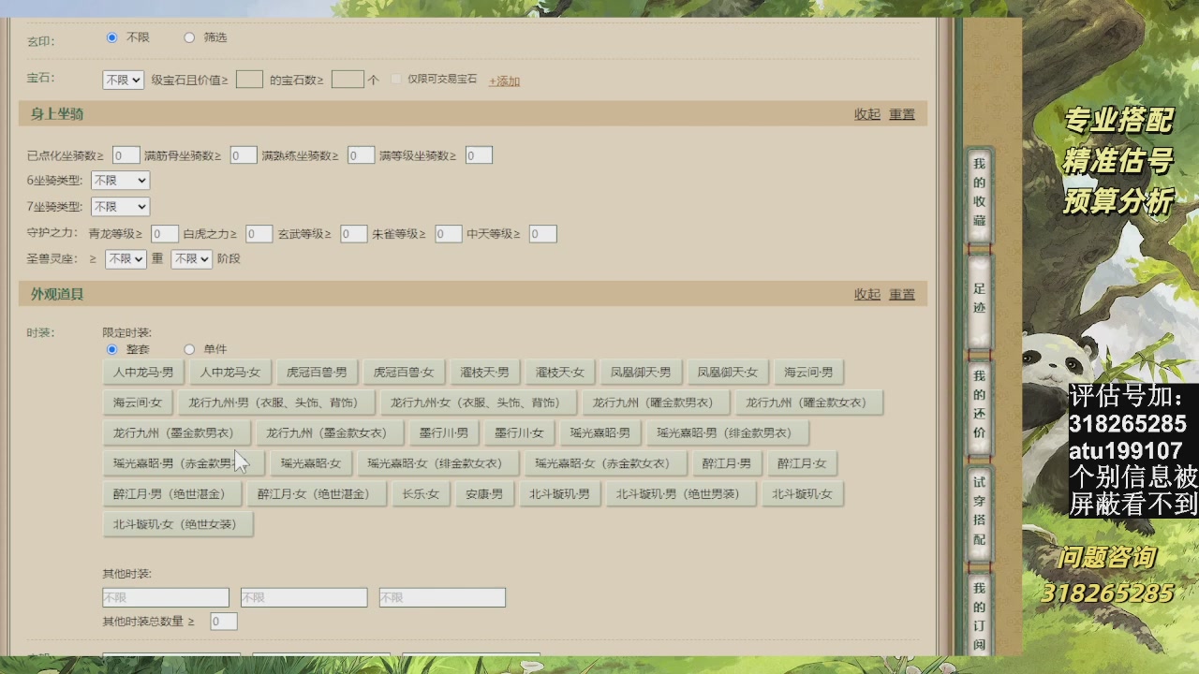Open the 圣兽灵座 重 dropdown

(x=126, y=259)
